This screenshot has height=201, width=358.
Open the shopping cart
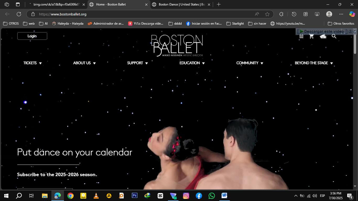(311, 37)
